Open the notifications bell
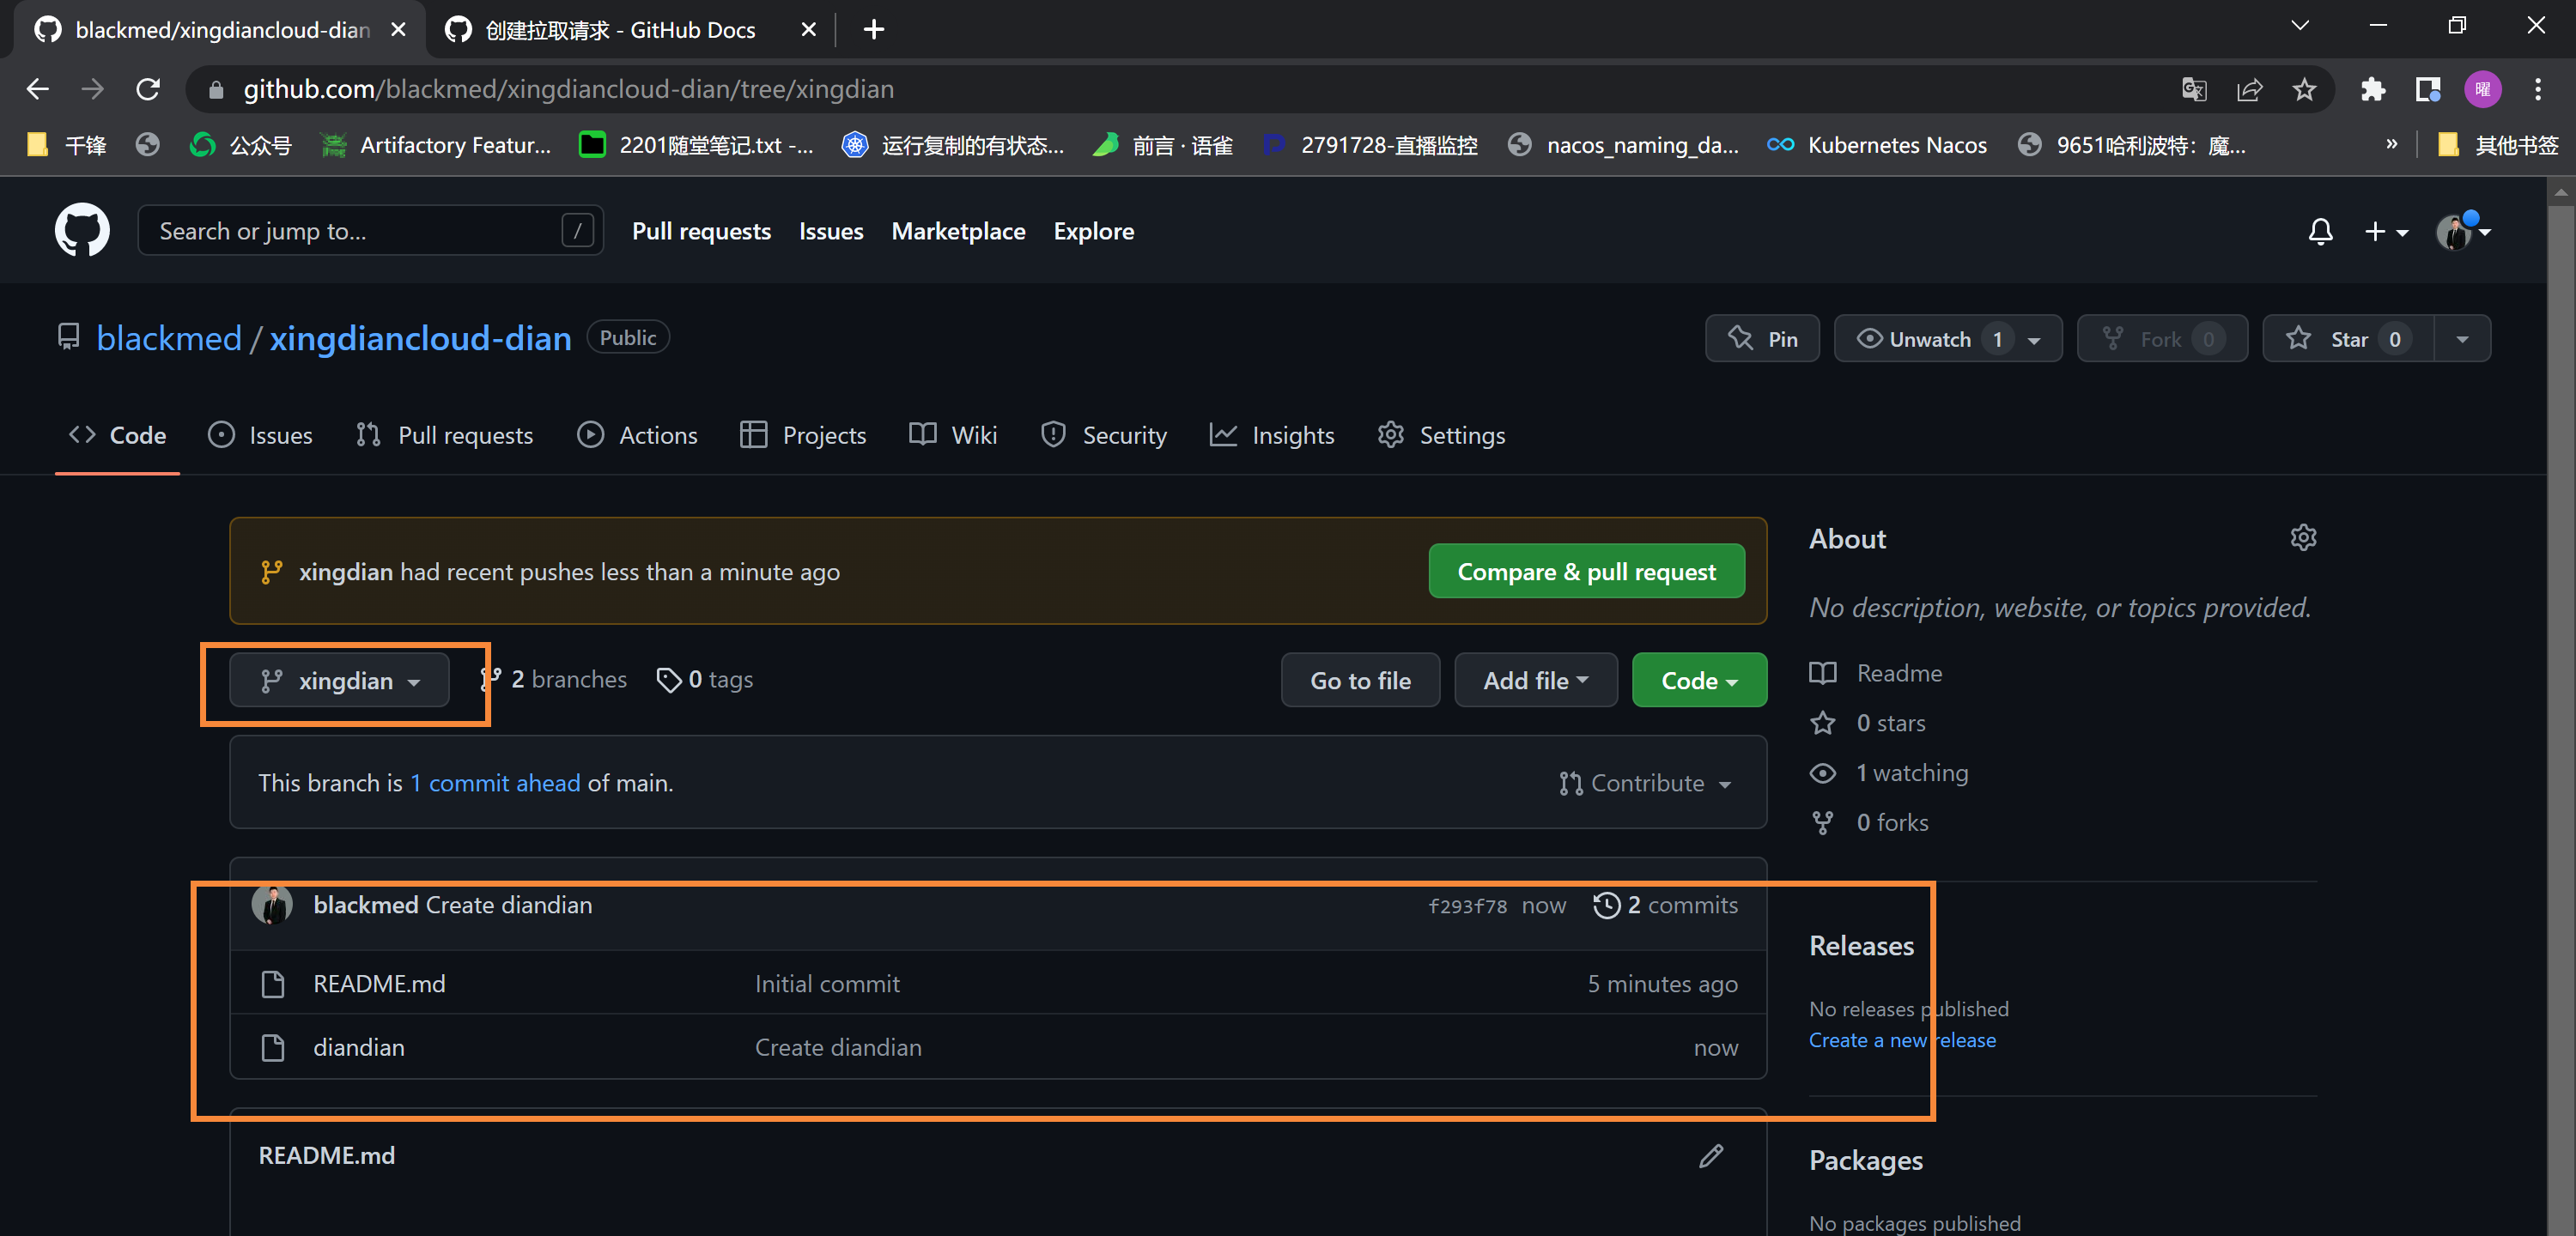Screen dimensions: 2576x1236 click(x=2320, y=231)
